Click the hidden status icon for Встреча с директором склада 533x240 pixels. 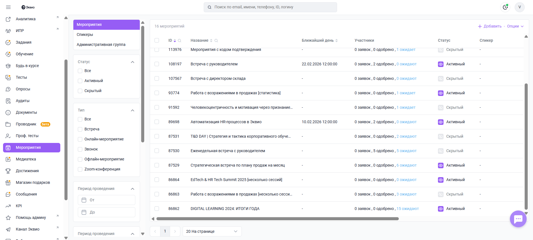[x=441, y=79]
